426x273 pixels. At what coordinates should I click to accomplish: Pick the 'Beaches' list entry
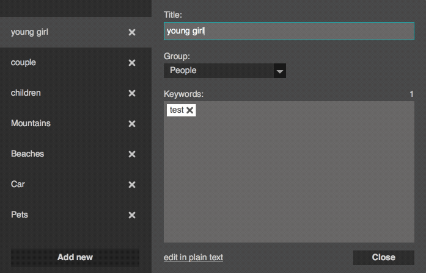pyautogui.click(x=76, y=154)
